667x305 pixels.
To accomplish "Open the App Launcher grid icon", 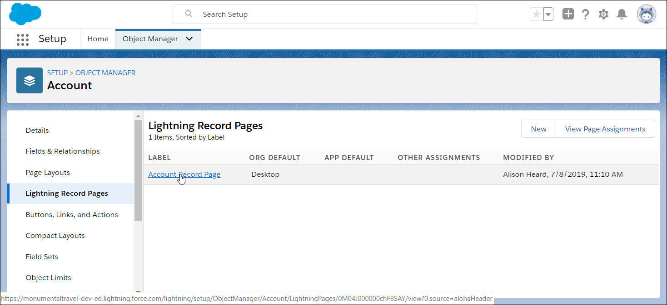I will (x=23, y=39).
